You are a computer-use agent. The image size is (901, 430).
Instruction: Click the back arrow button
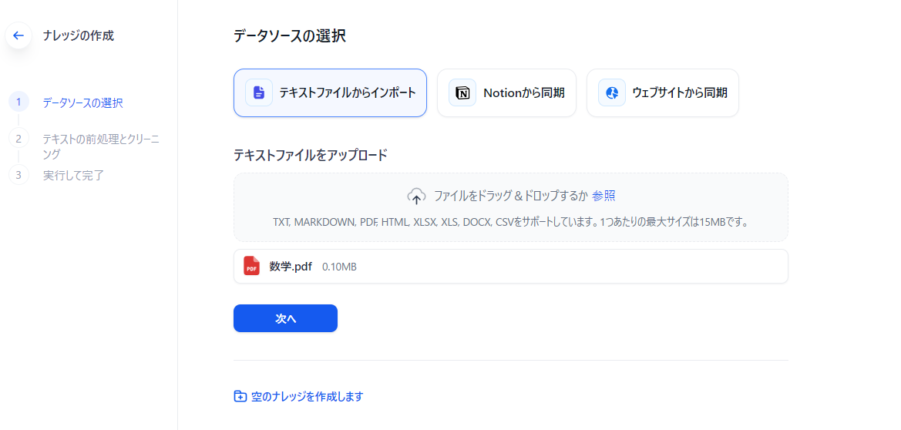pyautogui.click(x=18, y=35)
